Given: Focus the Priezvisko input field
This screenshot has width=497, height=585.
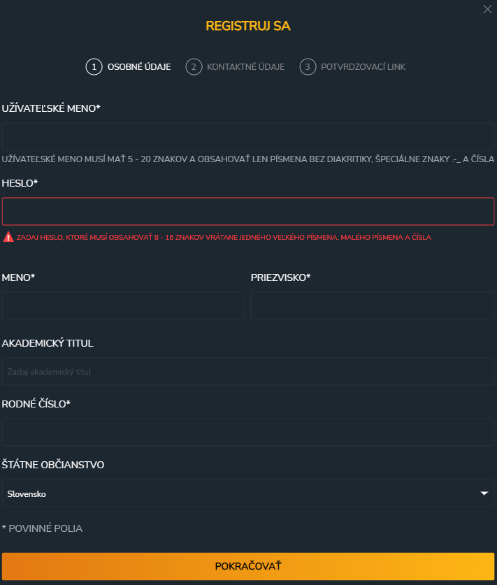Looking at the screenshot, I should pyautogui.click(x=373, y=305).
